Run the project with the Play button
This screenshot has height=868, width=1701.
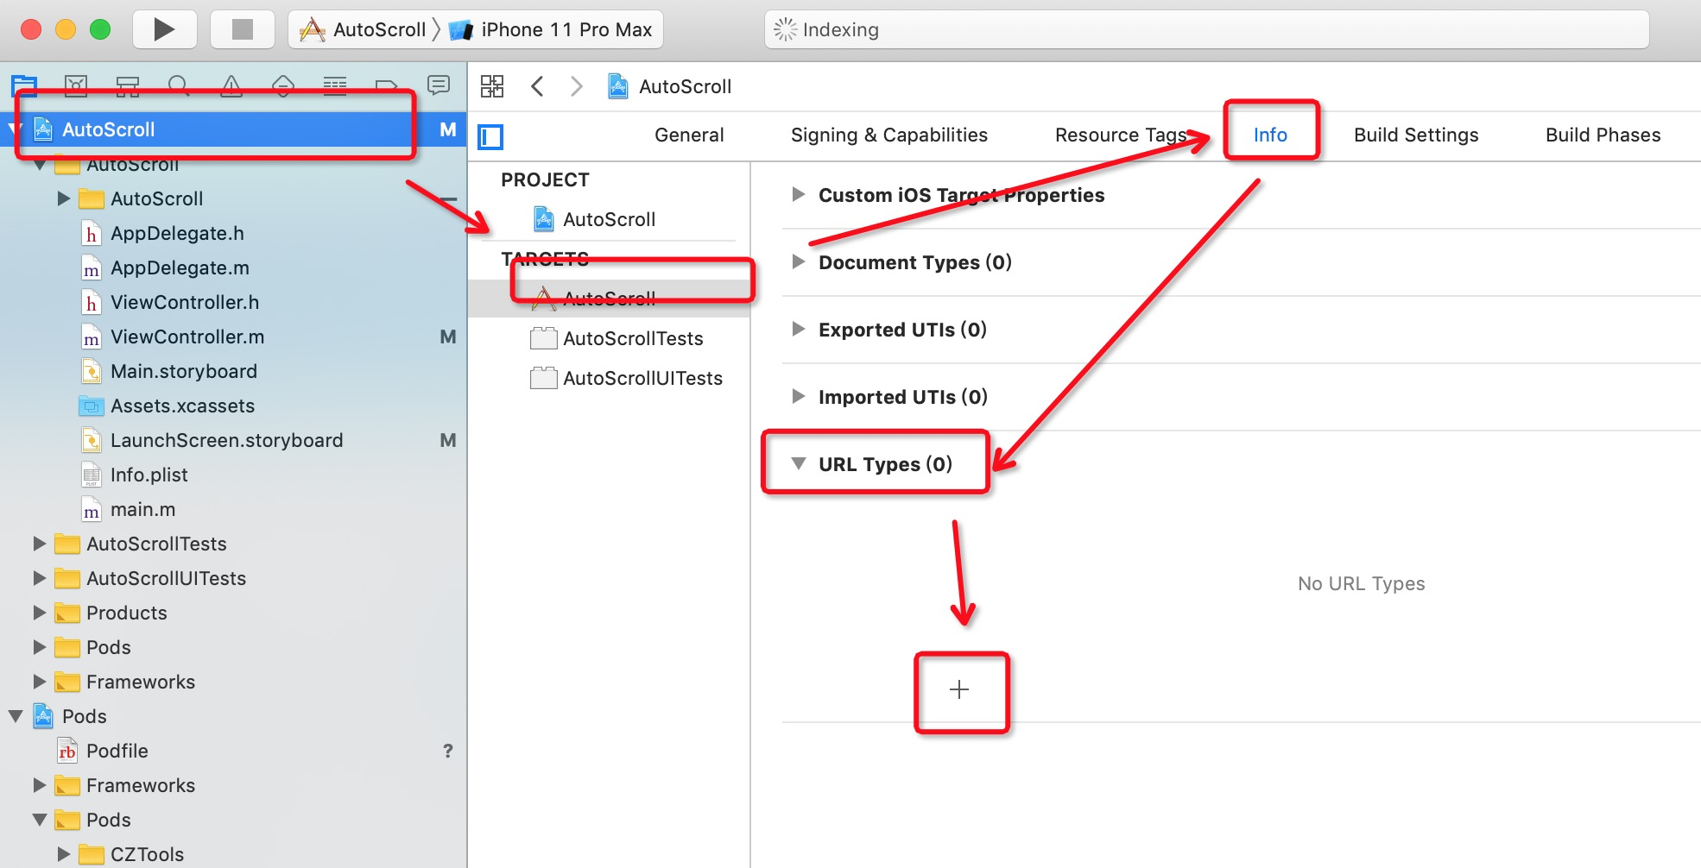coord(164,29)
